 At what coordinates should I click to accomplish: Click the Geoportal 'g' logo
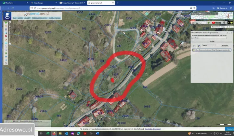click(x=7, y=16)
